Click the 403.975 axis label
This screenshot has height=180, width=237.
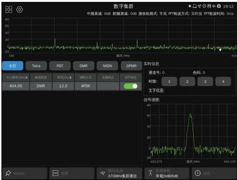[156, 162]
